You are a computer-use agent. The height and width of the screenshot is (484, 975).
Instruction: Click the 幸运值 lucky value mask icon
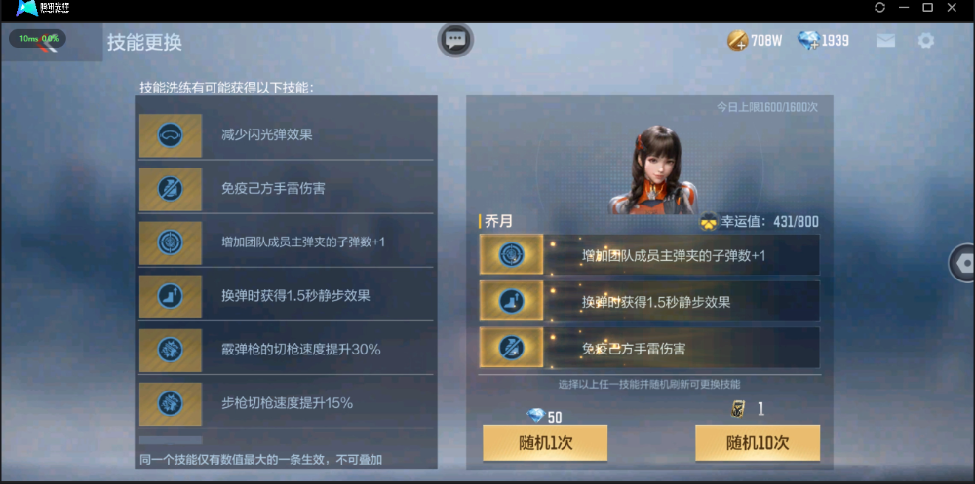(x=708, y=221)
